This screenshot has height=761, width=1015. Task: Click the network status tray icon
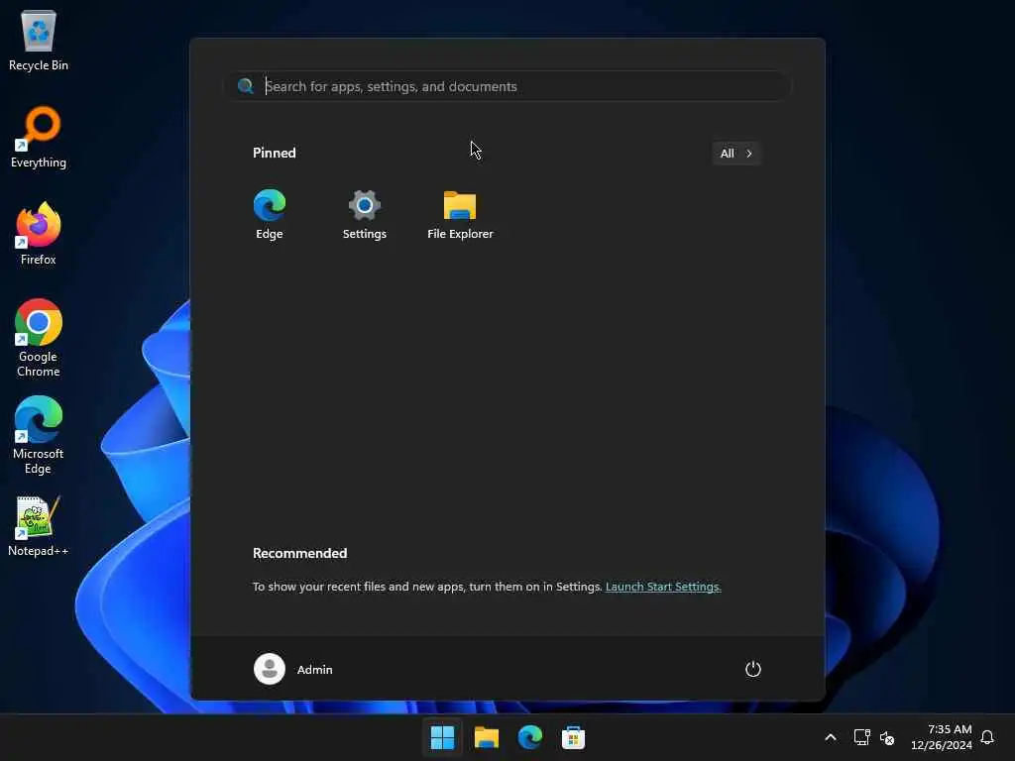click(861, 737)
